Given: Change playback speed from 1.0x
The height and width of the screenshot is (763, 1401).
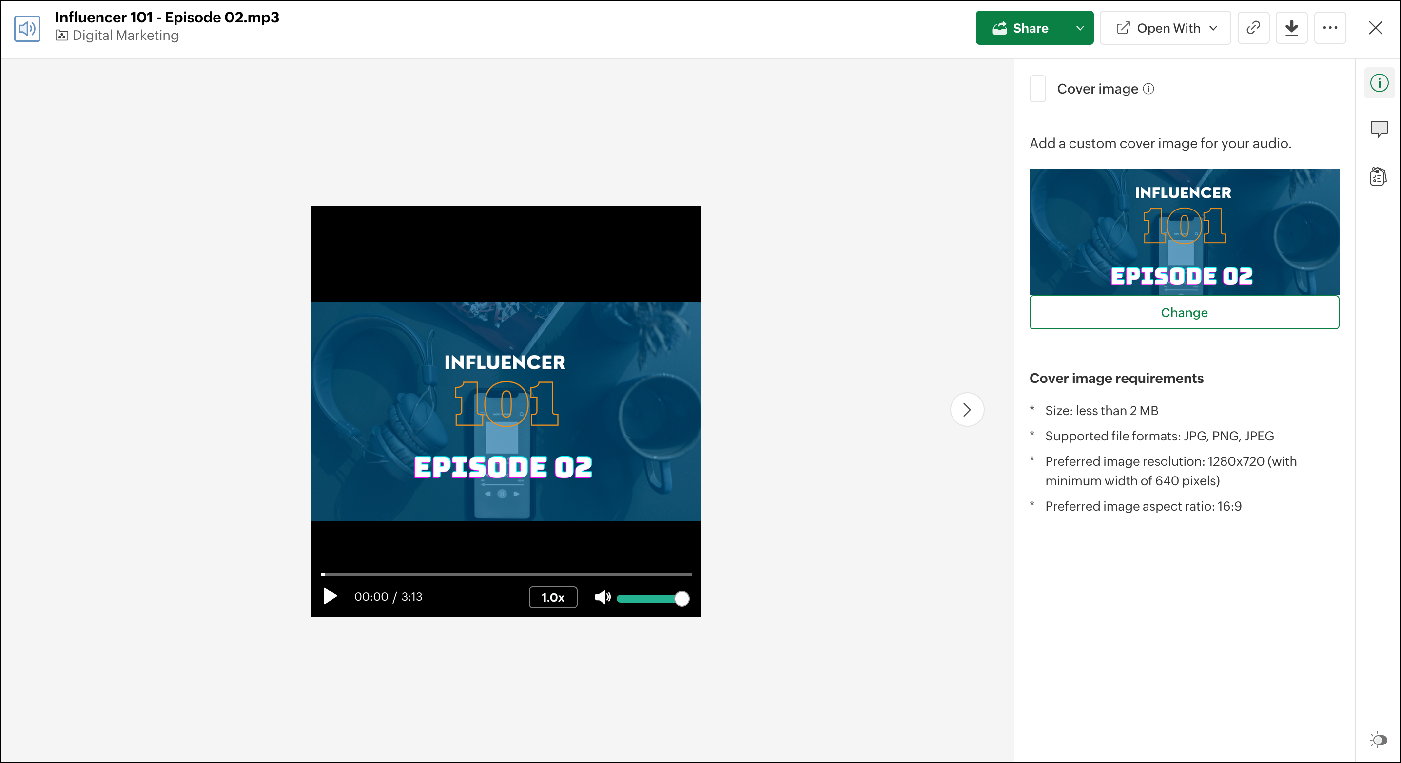Looking at the screenshot, I should click(553, 597).
